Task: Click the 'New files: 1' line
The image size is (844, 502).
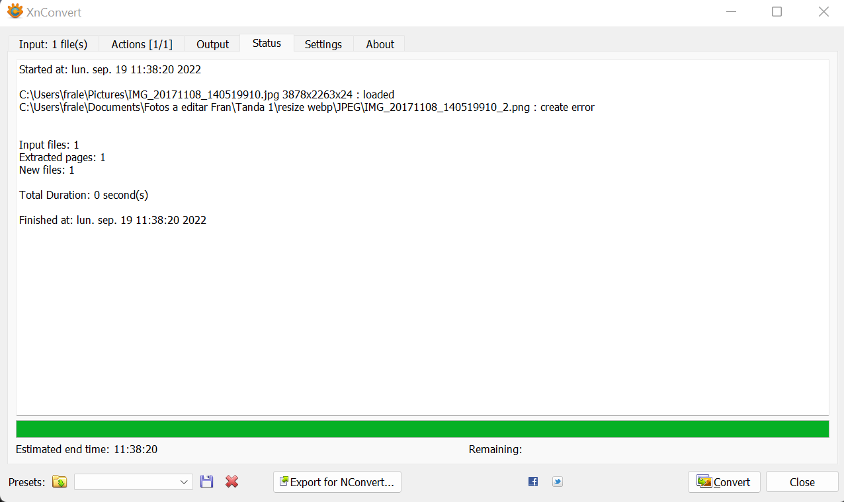Action: [x=46, y=170]
